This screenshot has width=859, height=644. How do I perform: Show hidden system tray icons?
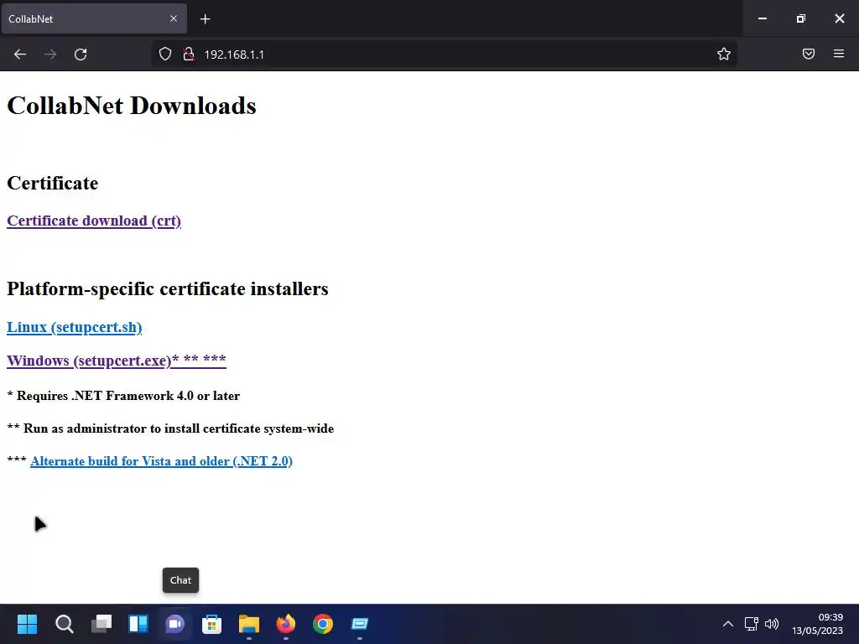(x=728, y=624)
